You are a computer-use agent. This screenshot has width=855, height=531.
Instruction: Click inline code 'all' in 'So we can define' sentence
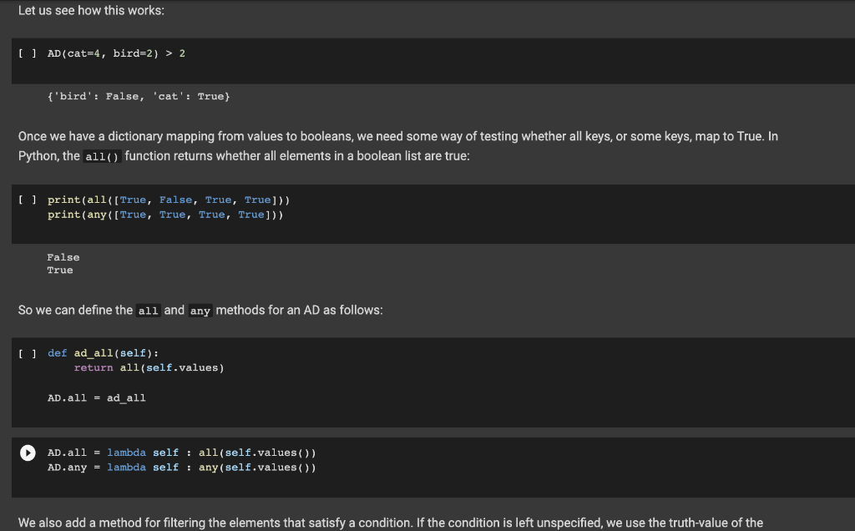coord(148,311)
